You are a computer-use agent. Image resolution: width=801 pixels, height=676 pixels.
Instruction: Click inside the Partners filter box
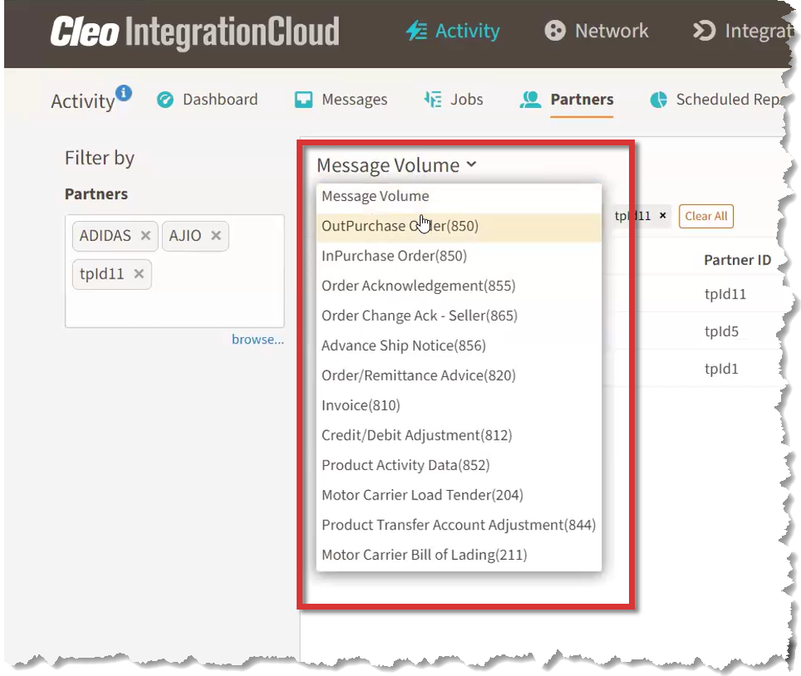[x=174, y=307]
